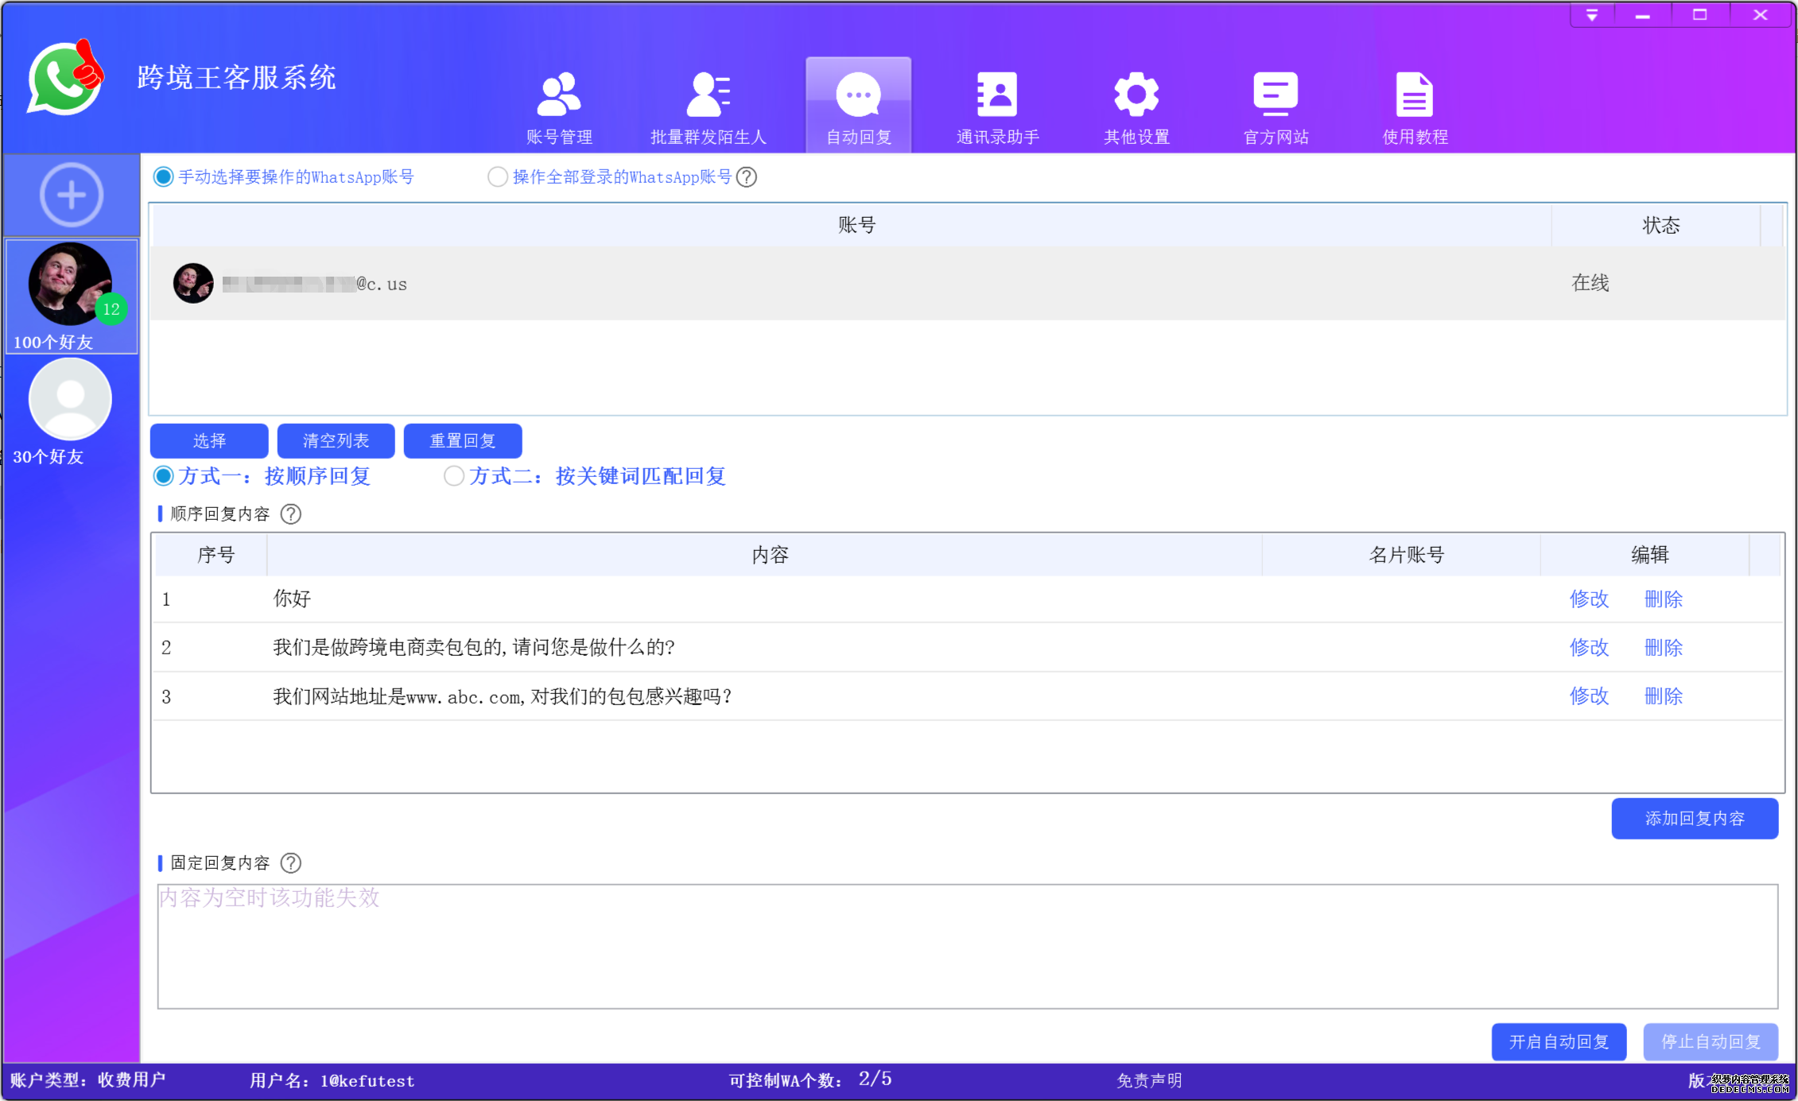Select 手动选择要操作的WhatsApp账号 option
1798x1101 pixels.
163,177
